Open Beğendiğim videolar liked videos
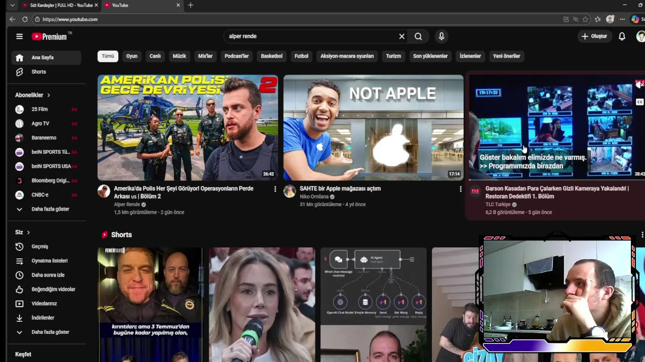Image resolution: width=645 pixels, height=362 pixels. 46,289
